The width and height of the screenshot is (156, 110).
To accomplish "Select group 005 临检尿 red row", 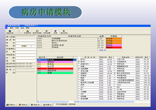I will (x=55, y=69).
